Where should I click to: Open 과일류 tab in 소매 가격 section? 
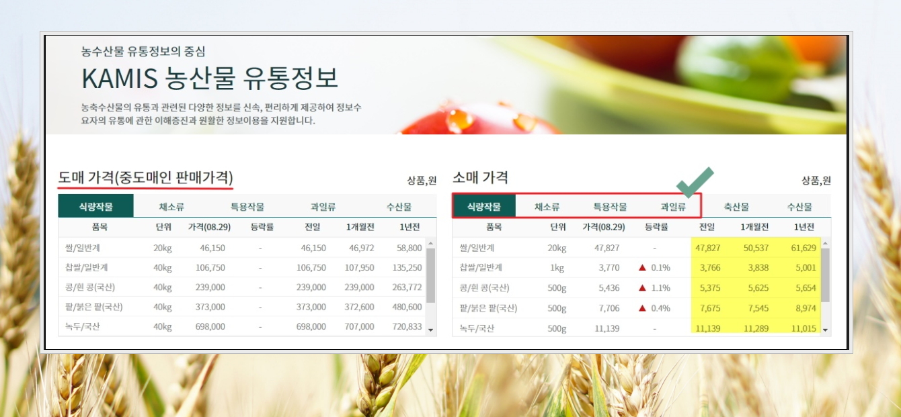673,206
